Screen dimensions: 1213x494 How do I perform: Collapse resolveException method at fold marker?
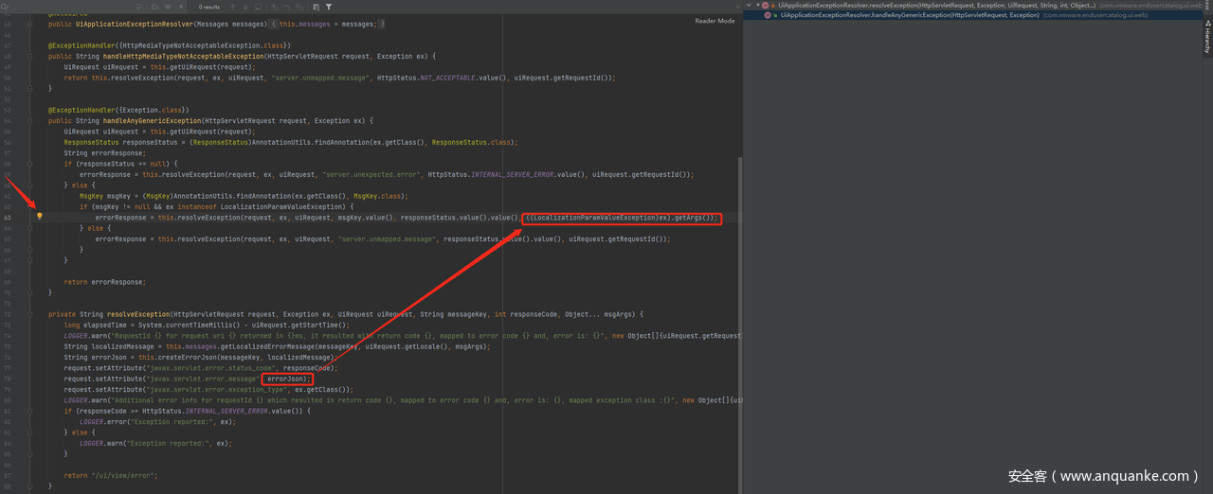click(x=30, y=314)
